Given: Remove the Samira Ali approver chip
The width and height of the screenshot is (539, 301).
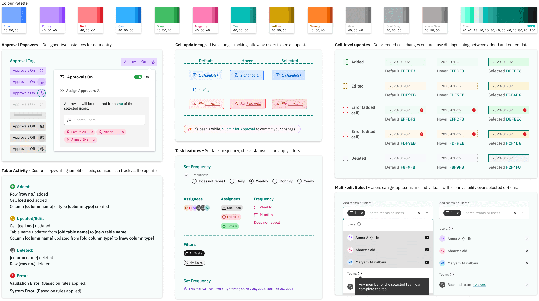Looking at the screenshot, I should [92, 132].
